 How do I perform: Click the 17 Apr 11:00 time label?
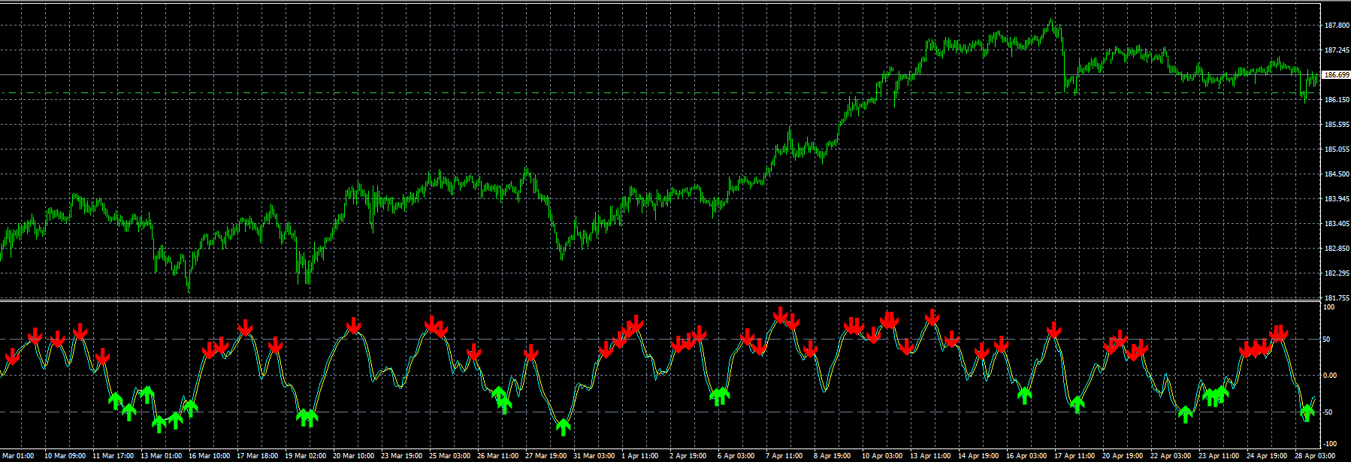(x=1075, y=456)
